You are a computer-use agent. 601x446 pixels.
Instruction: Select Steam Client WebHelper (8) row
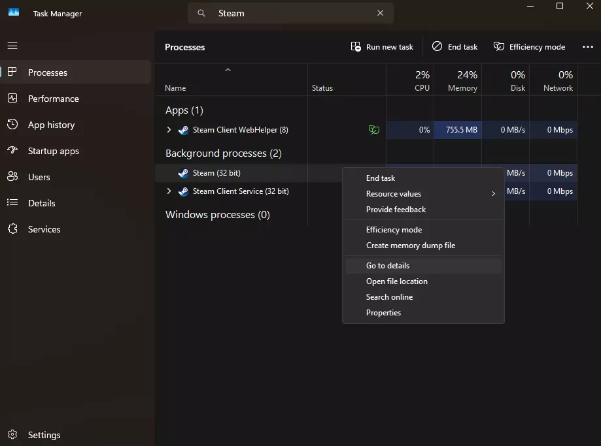366,130
